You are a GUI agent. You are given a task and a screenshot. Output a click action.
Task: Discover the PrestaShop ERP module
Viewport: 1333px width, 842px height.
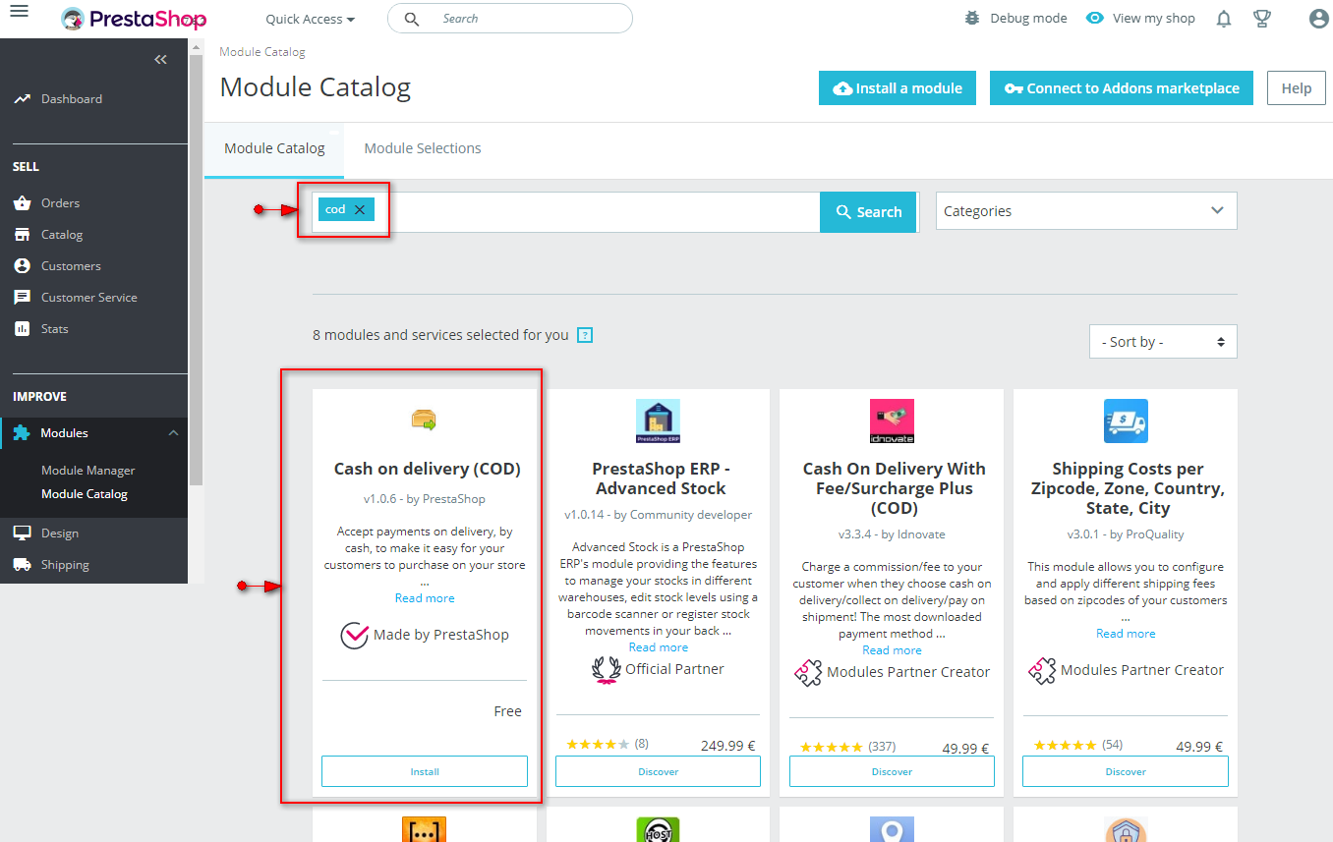point(659,771)
